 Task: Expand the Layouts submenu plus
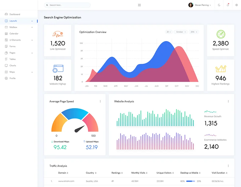(x=32, y=21)
